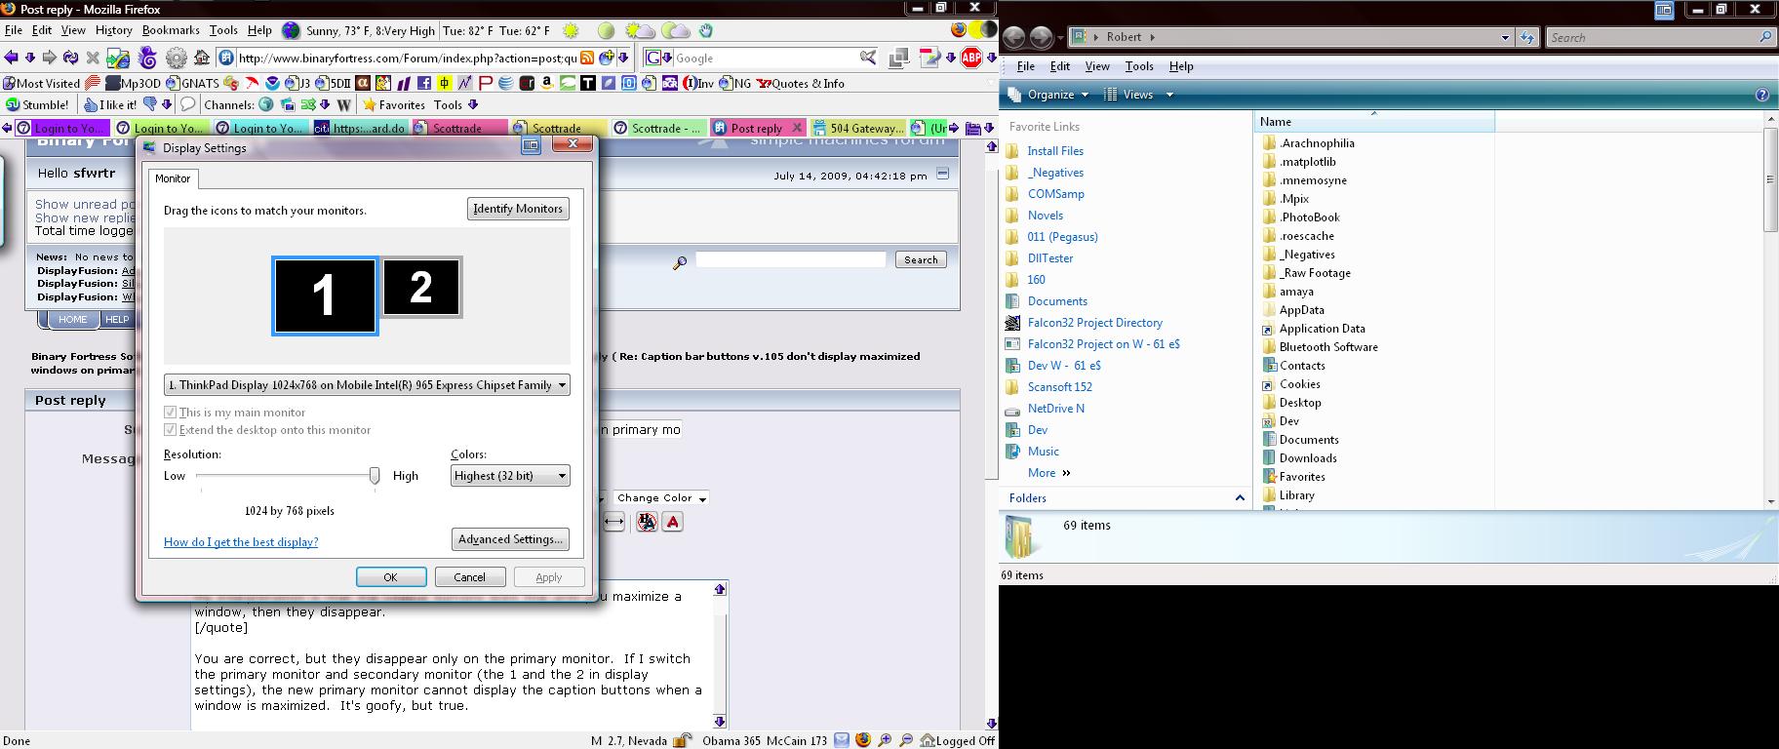
Task: Click the RSS feed icon in address bar
Action: tap(587, 59)
